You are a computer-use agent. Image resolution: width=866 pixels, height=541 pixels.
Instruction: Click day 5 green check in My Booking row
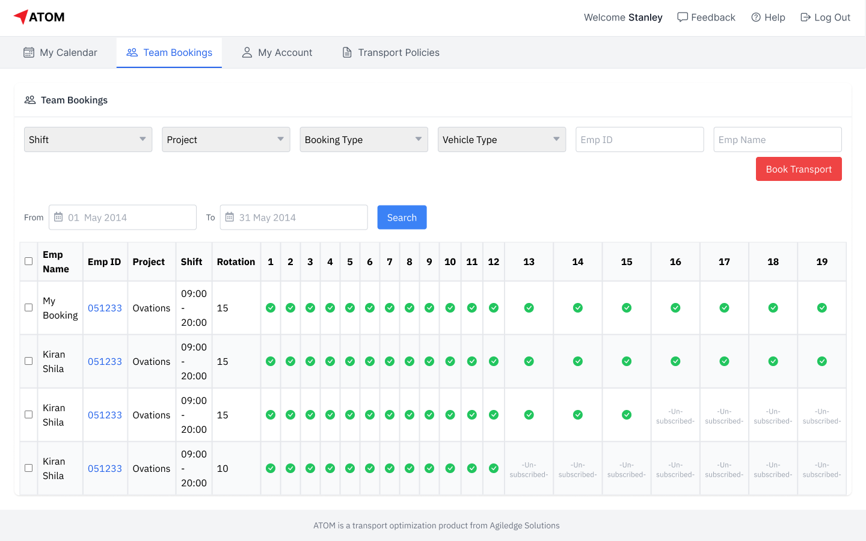pyautogui.click(x=350, y=308)
